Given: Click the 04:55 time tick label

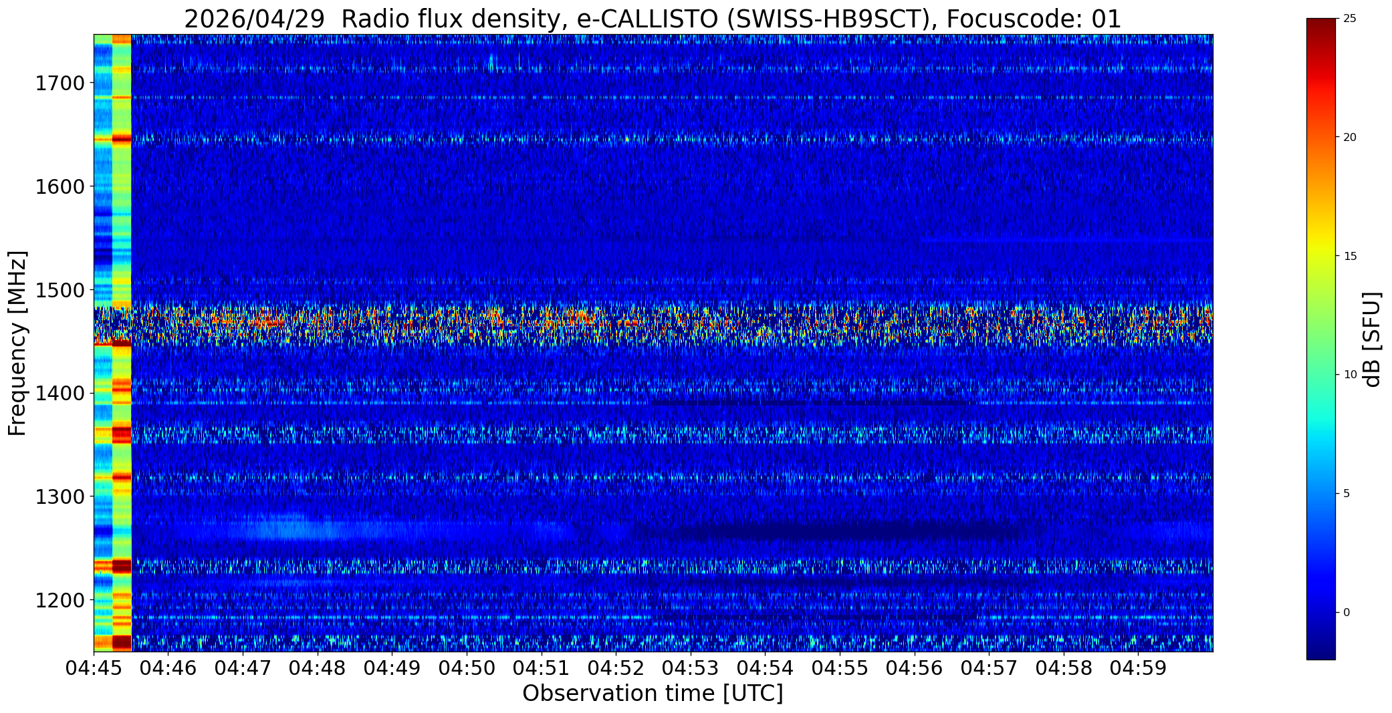Looking at the screenshot, I should [x=840, y=668].
